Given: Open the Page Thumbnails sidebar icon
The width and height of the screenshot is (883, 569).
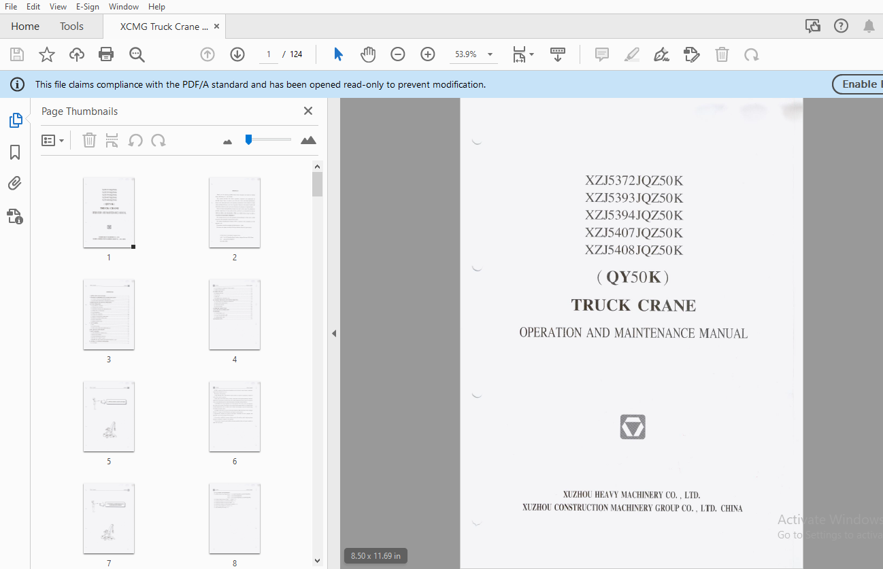Looking at the screenshot, I should [x=15, y=121].
